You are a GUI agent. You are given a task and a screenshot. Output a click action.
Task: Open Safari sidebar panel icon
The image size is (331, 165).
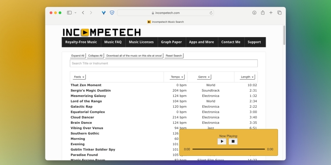[x=69, y=13]
